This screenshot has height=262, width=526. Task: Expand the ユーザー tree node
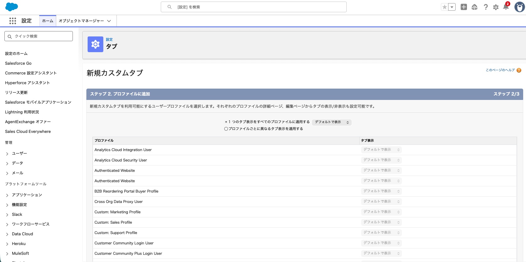[7, 154]
